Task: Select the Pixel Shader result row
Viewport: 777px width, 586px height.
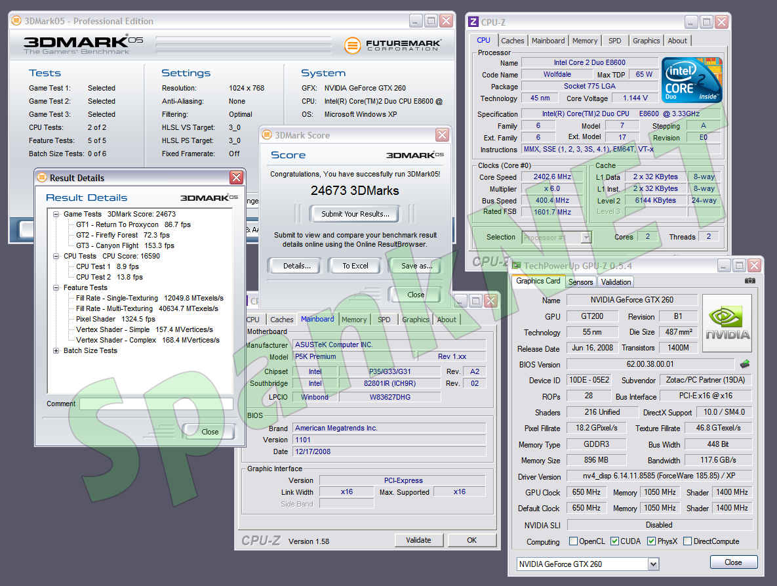Action: coord(115,320)
